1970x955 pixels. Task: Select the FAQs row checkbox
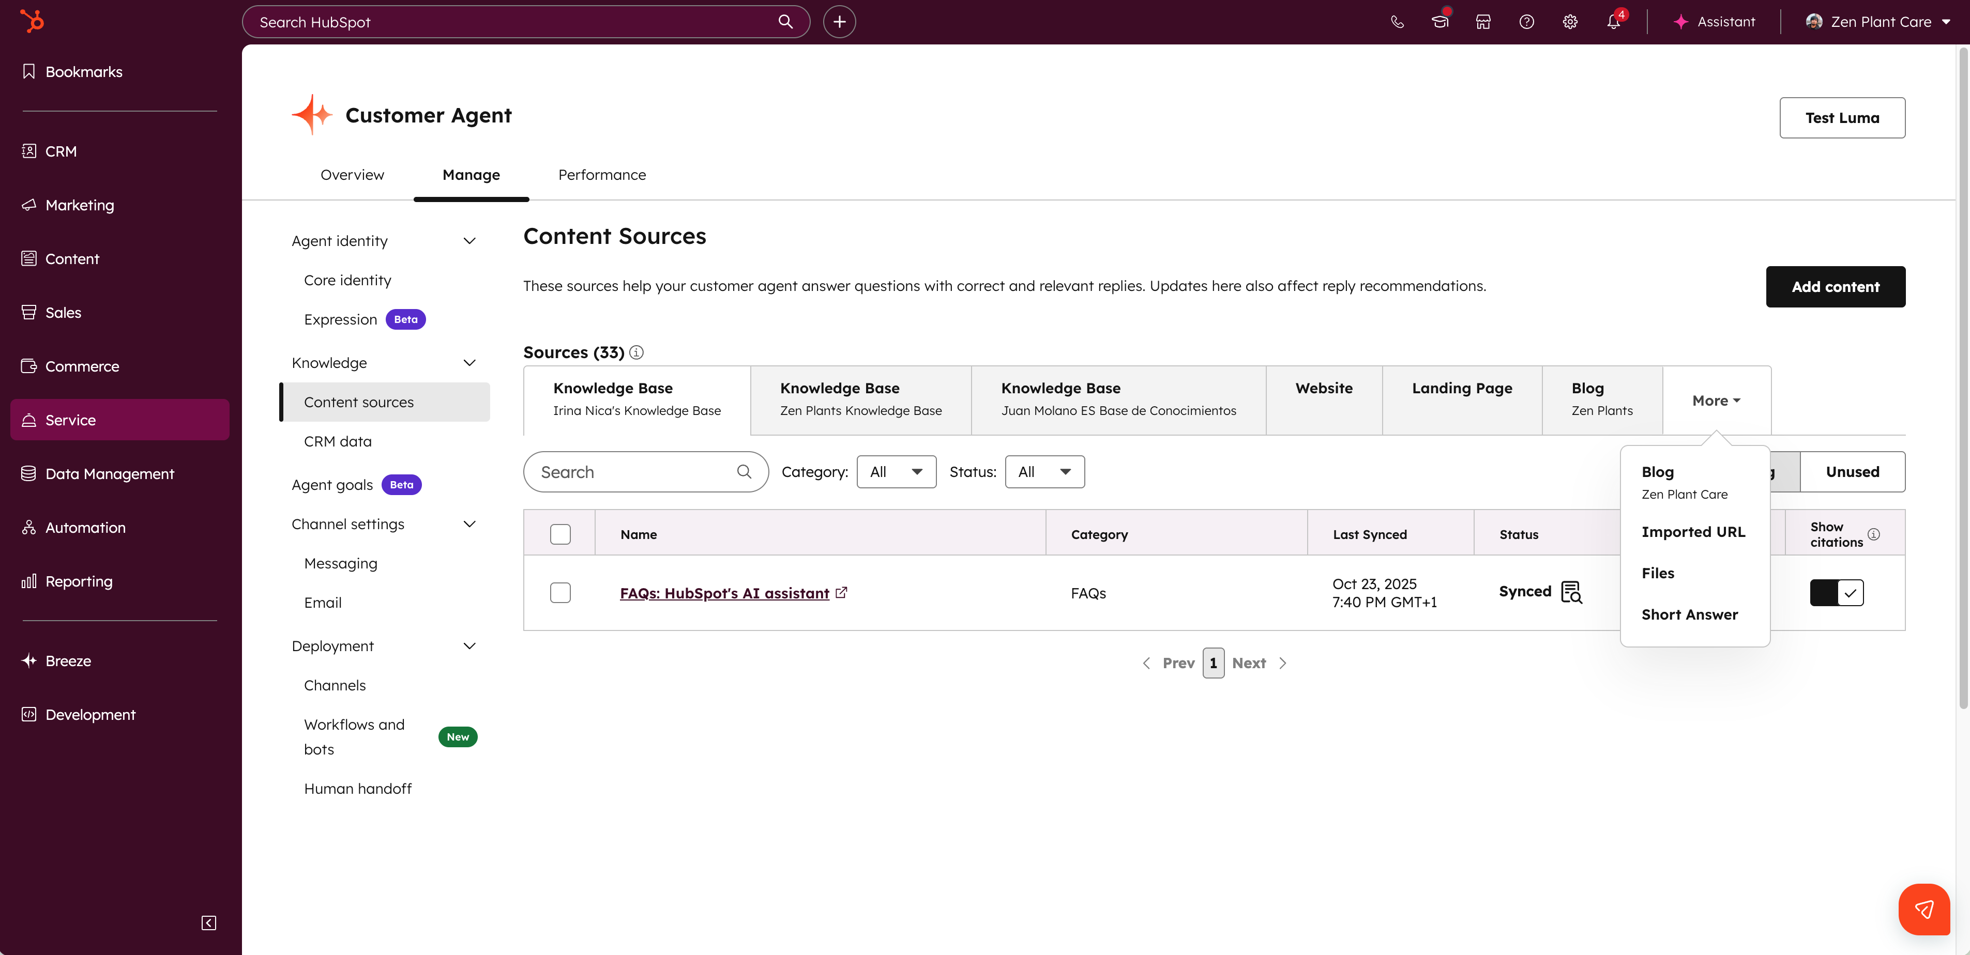click(x=560, y=593)
